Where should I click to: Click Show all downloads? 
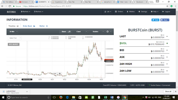click(168, 91)
